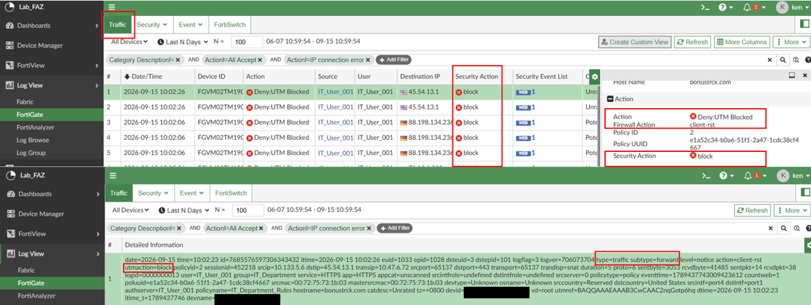Click Lab_FAZ logo in upper screenshot sidebar
The image size is (811, 305).
[8, 7]
